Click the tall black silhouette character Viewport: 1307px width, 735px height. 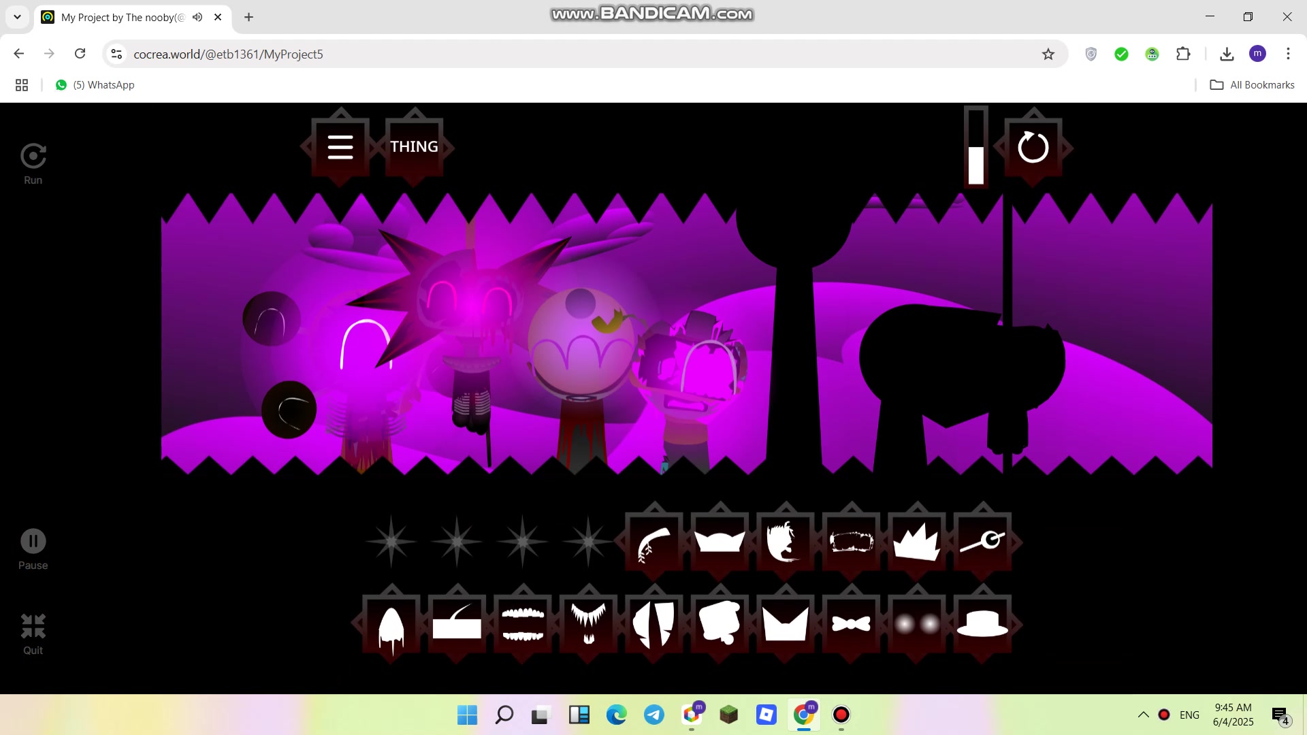pos(794,333)
